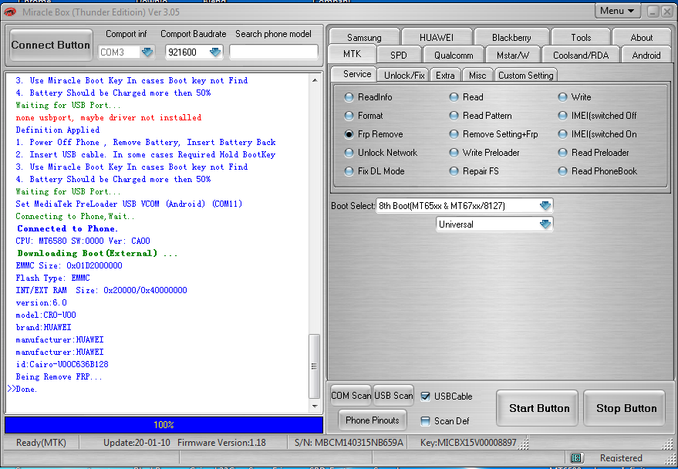Image resolution: width=678 pixels, height=469 pixels.
Task: Switch to the HUAWEI tab
Action: pos(437,38)
